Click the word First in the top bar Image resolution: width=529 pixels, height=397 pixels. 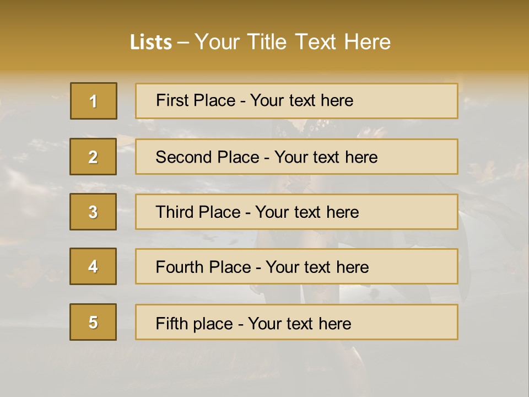[171, 100]
